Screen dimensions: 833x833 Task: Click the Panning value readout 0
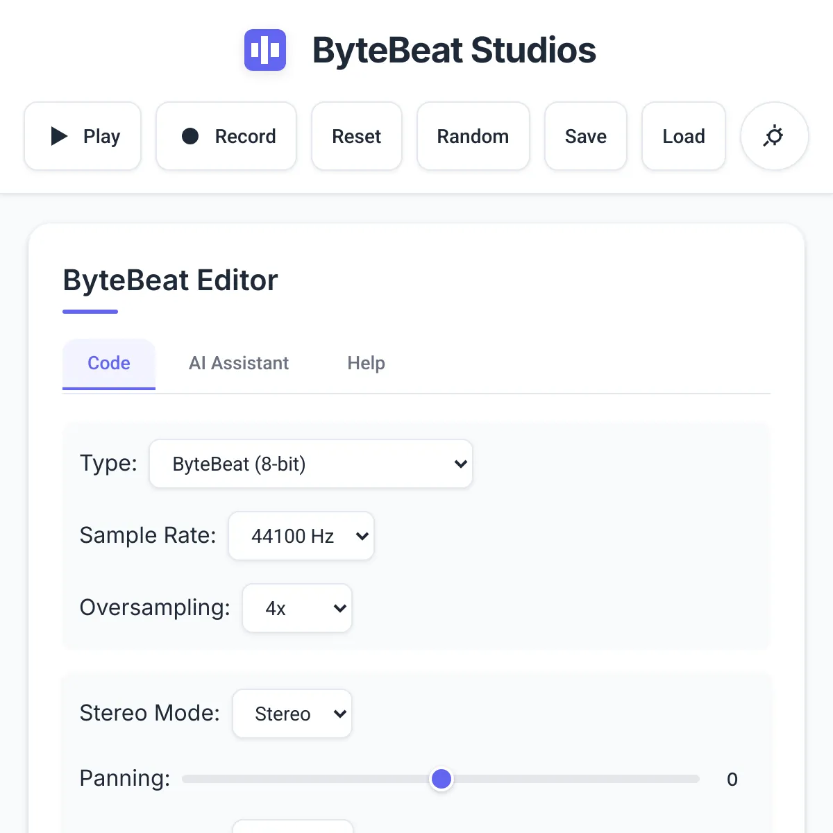coord(732,780)
